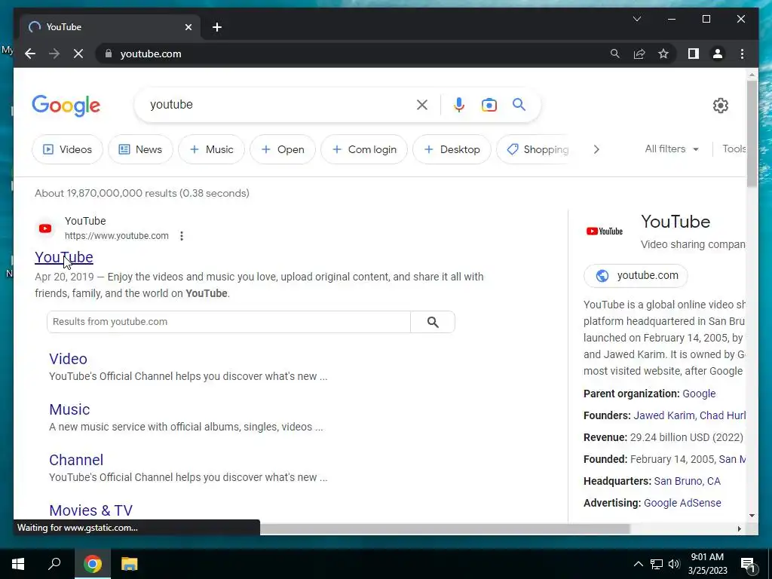Open File Explorer from taskbar
The height and width of the screenshot is (579, 772).
pos(130,564)
